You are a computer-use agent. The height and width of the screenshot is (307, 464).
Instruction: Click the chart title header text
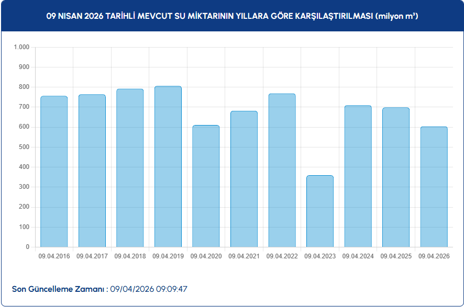232,17
